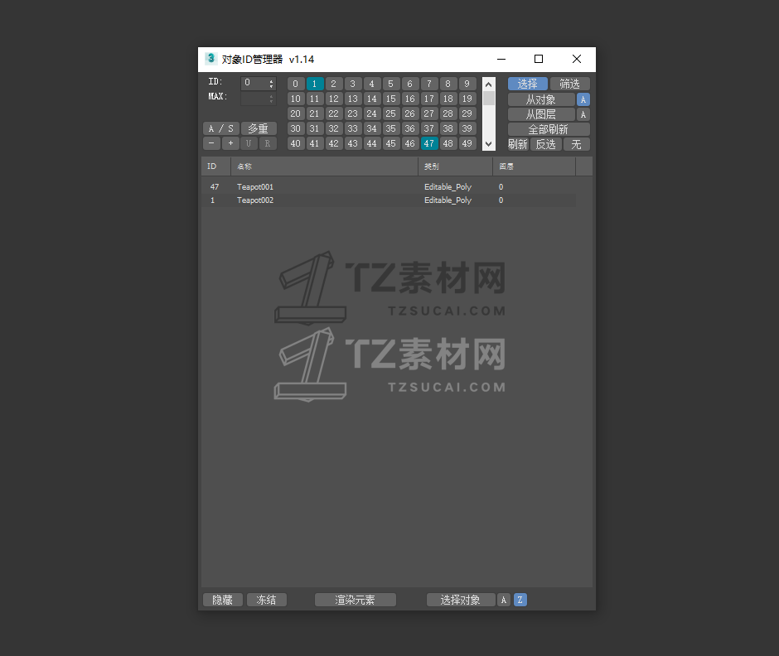Toggle ID button 0
The height and width of the screenshot is (656, 779).
click(x=296, y=84)
